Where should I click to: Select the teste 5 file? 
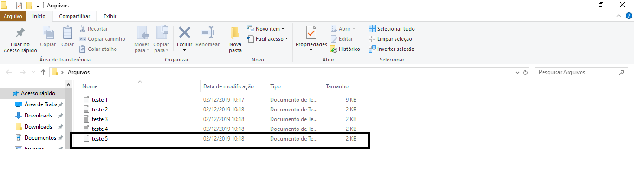tap(220, 139)
